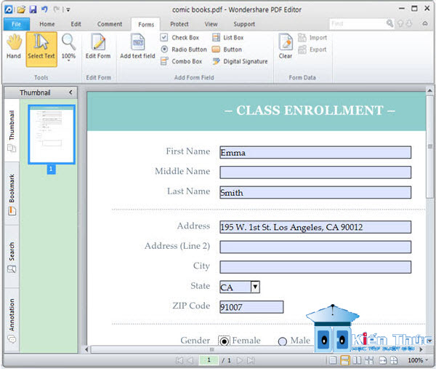Select the Male gender radio button
Screen dimensions: 436x369
pos(282,341)
